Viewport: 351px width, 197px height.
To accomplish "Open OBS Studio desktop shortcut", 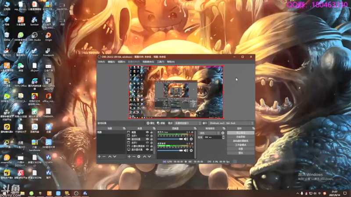I will coord(35,37).
